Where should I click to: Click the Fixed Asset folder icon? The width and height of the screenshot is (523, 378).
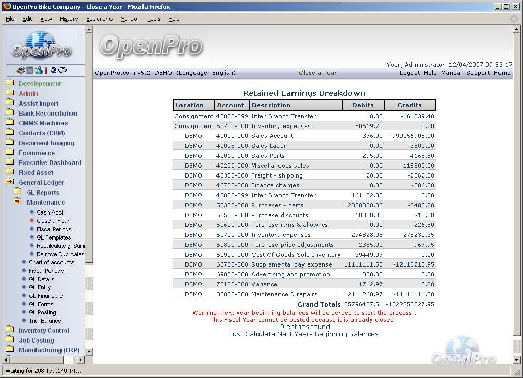pyautogui.click(x=10, y=172)
